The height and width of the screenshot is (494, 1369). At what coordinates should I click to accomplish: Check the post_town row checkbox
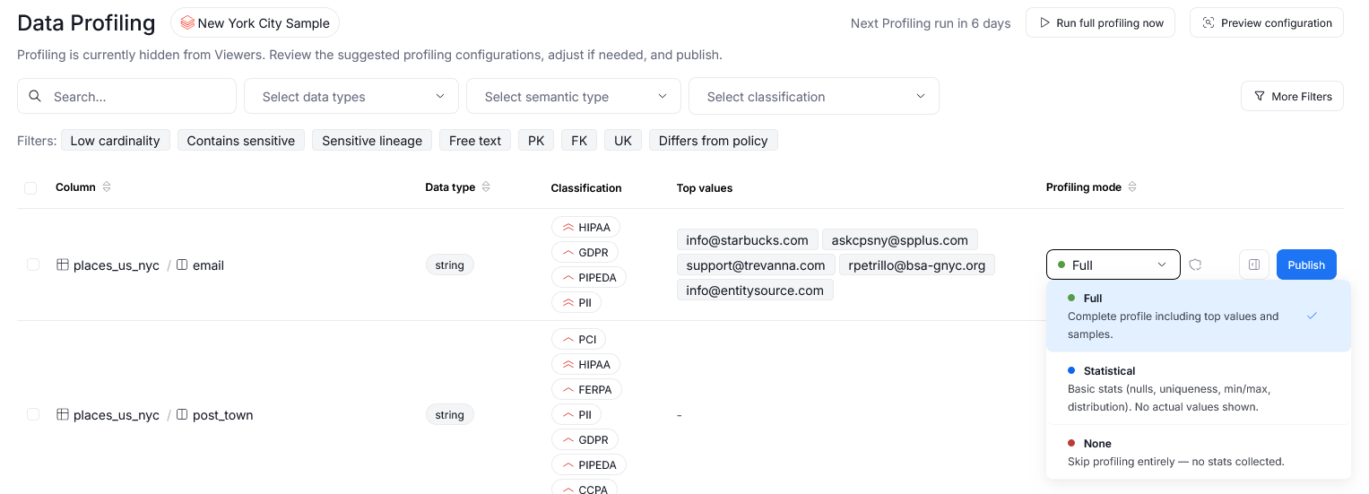pyautogui.click(x=33, y=414)
